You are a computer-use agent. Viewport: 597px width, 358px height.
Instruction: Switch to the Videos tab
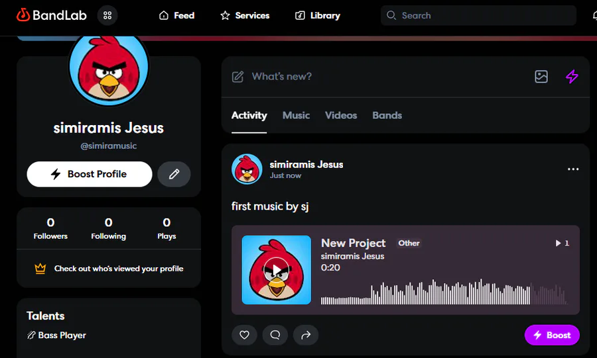click(341, 115)
